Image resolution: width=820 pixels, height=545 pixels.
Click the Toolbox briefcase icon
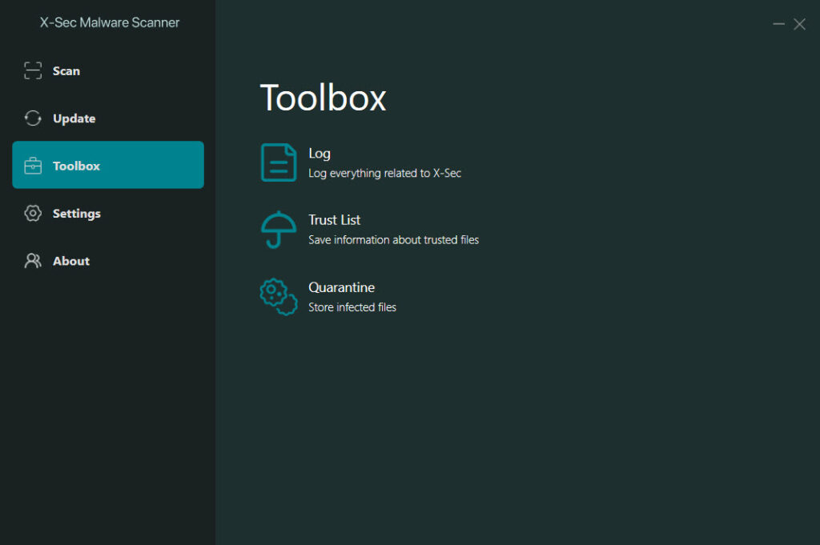tap(32, 166)
